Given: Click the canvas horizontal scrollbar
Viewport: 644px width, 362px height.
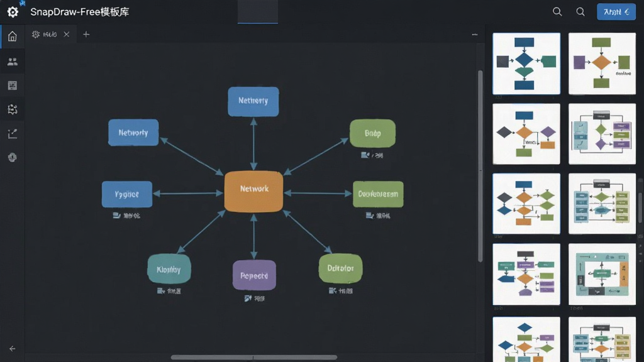Looking at the screenshot, I should click(x=254, y=358).
